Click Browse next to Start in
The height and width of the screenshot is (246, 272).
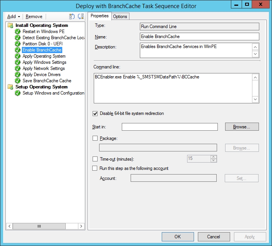click(242, 127)
